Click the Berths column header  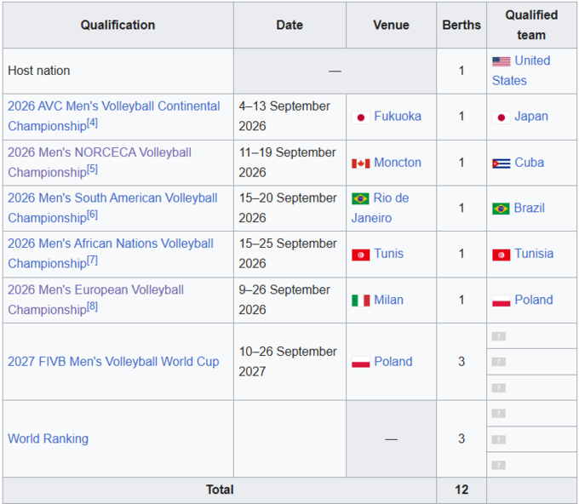tap(461, 25)
